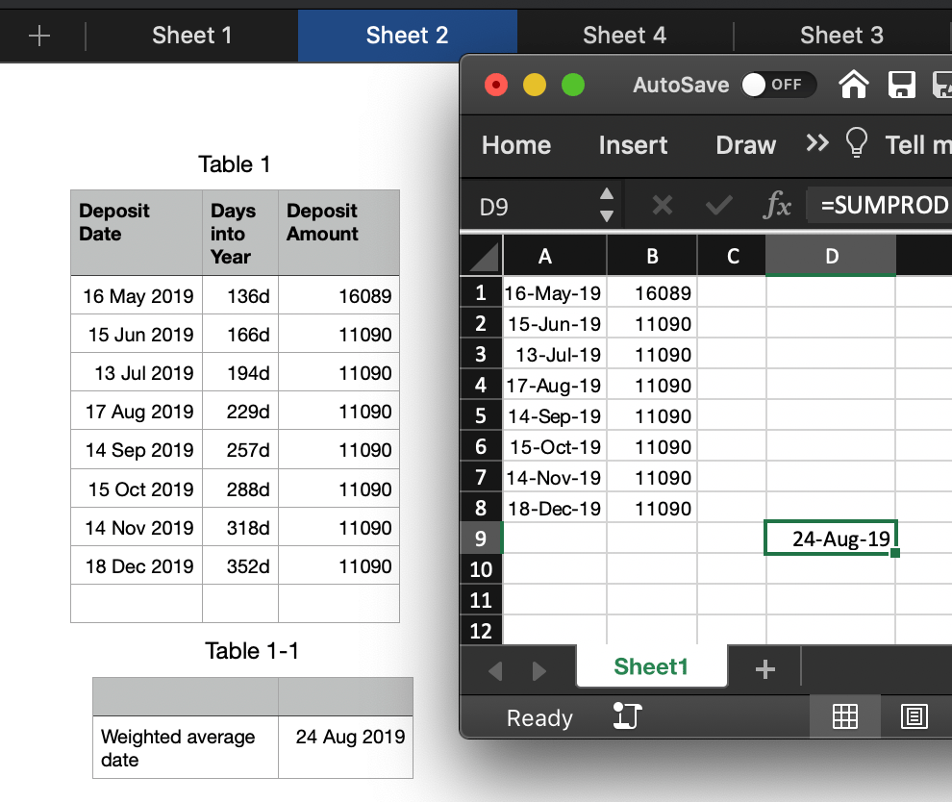Select row 12 header in Excel

(x=481, y=631)
